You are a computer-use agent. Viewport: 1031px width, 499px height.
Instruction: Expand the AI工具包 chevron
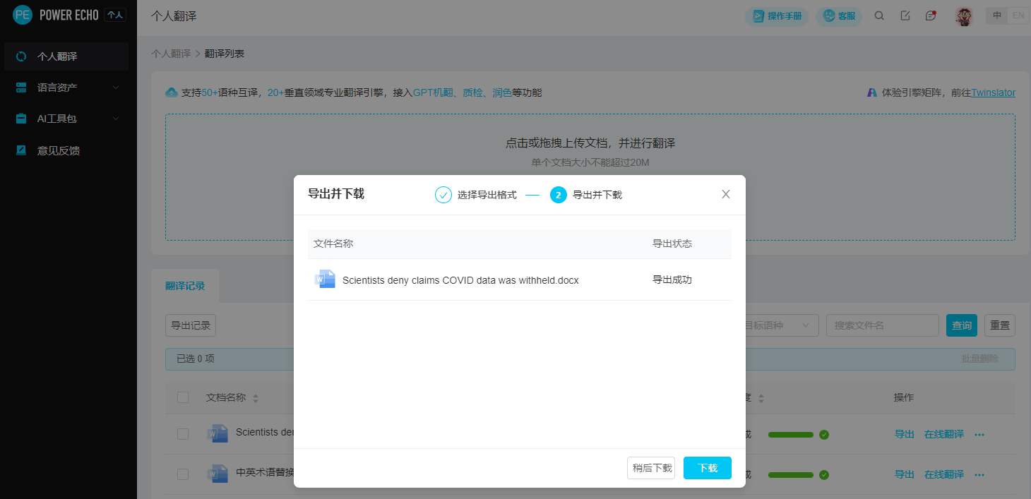pyautogui.click(x=115, y=119)
